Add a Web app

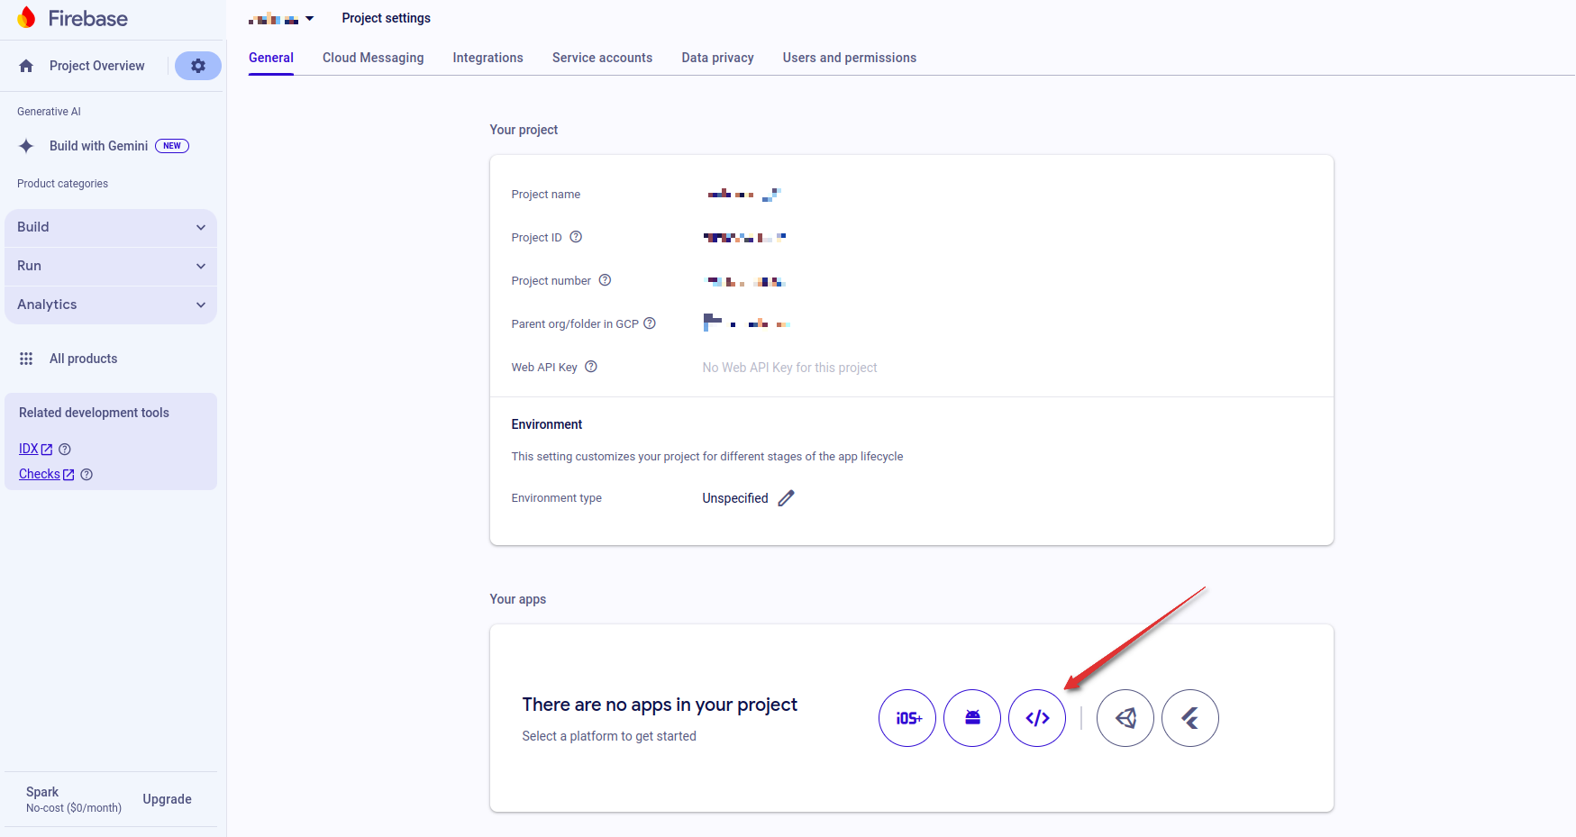(x=1037, y=718)
